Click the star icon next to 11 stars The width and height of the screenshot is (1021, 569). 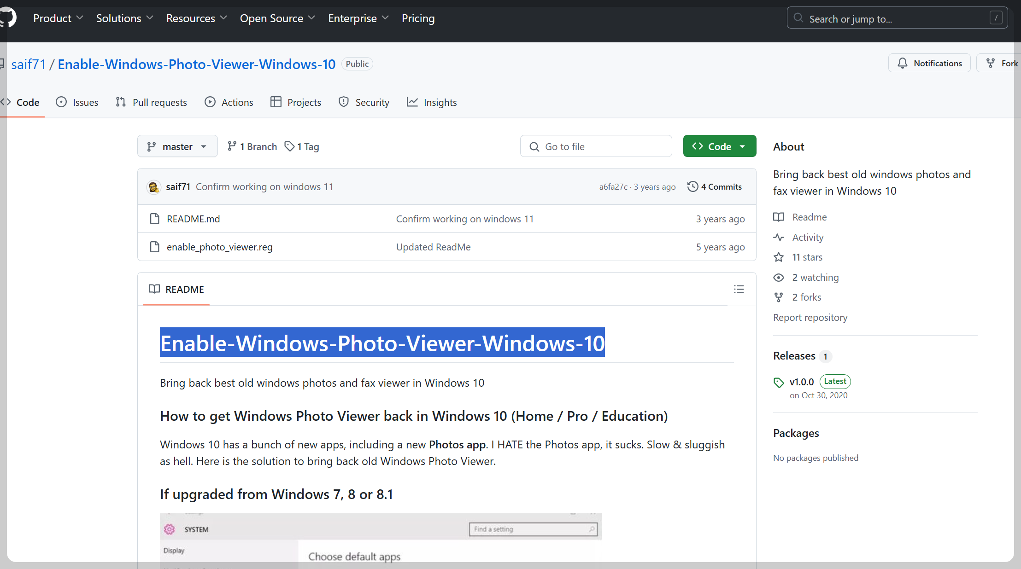click(x=779, y=257)
